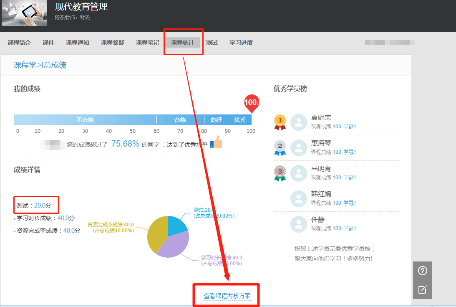Click the 查看课程考核方案 link
This screenshot has width=456, height=307.
(227, 296)
